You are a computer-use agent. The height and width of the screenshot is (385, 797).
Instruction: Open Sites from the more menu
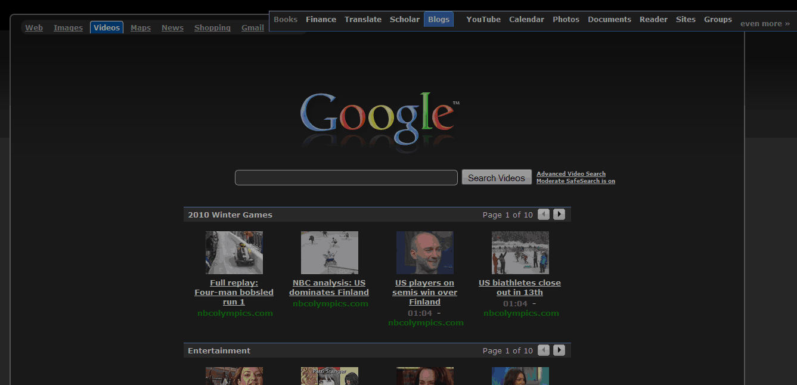[x=686, y=19]
